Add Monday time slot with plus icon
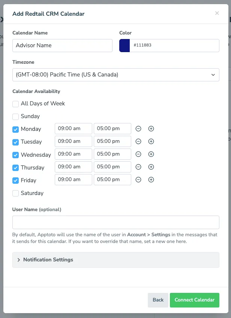Screen dimensions: 231x318 (151, 129)
